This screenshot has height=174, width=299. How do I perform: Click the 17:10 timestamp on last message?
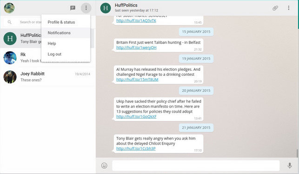198,150
